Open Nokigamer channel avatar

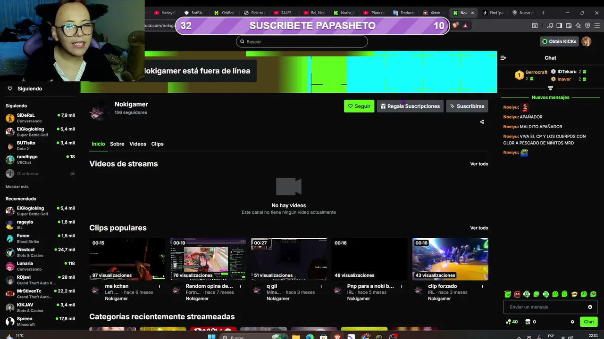click(99, 110)
